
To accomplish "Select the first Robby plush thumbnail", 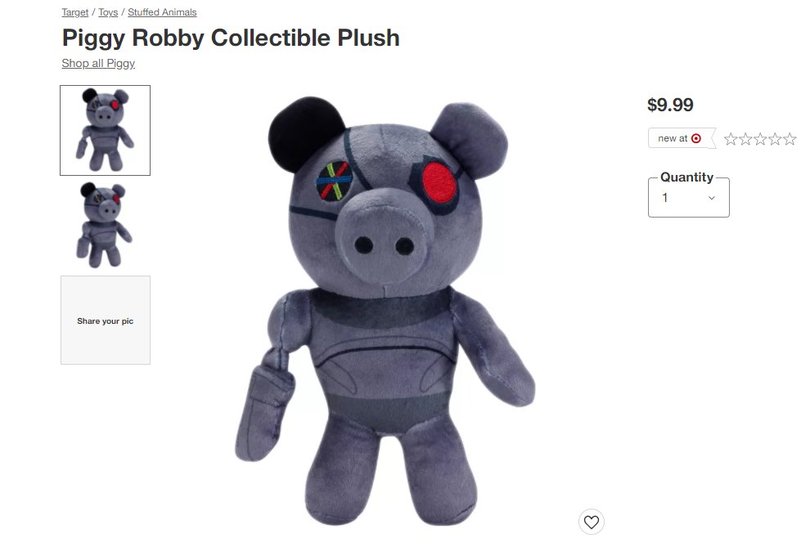I will [x=106, y=130].
